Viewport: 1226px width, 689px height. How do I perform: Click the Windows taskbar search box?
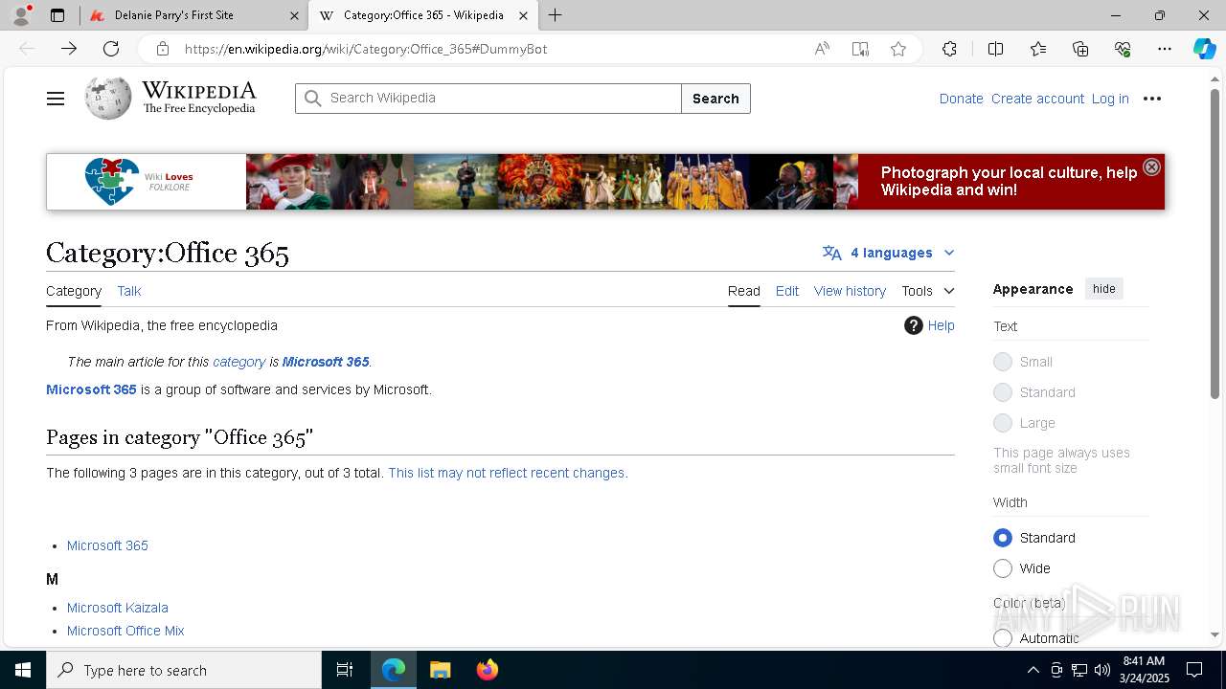coord(184,670)
